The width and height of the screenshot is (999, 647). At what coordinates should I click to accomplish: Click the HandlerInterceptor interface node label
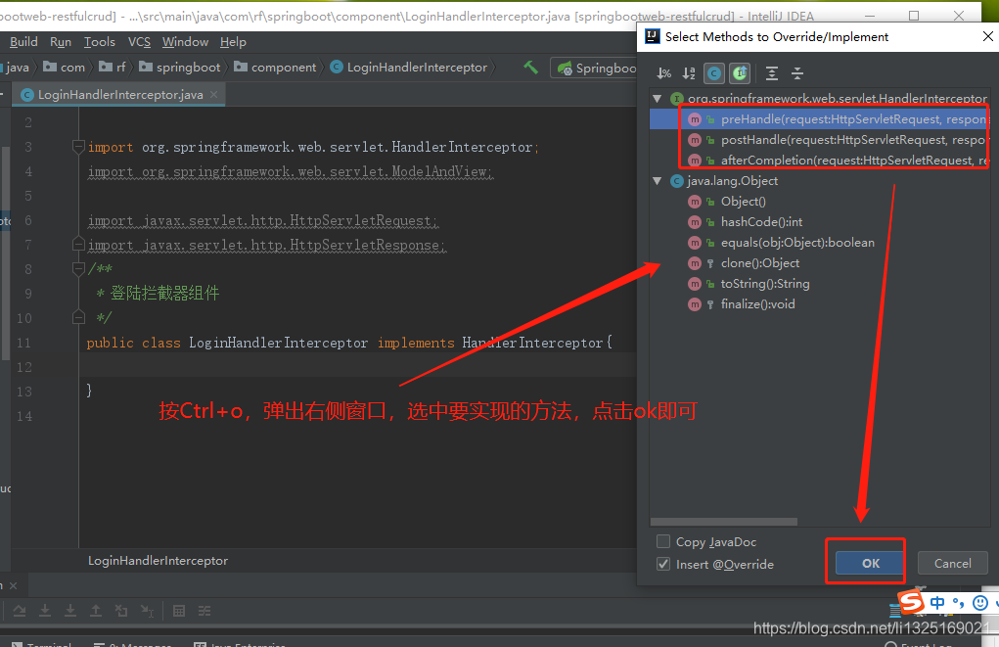tap(838, 98)
